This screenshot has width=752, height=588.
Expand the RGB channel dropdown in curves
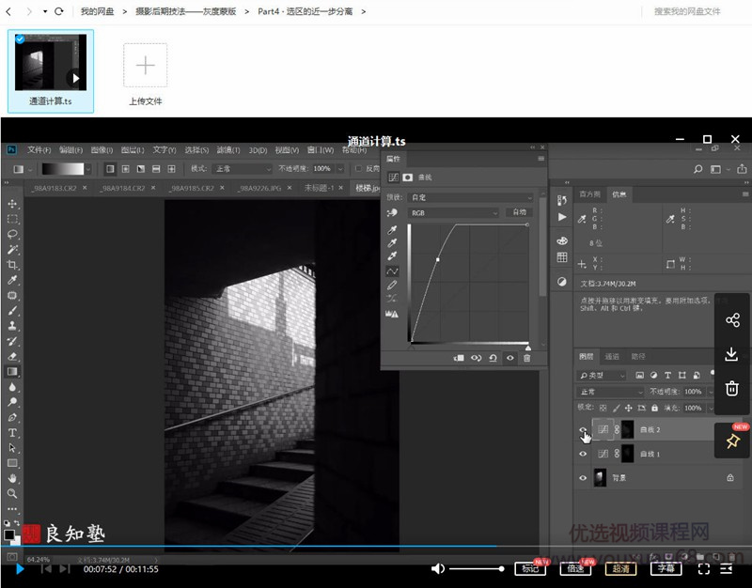coord(454,213)
